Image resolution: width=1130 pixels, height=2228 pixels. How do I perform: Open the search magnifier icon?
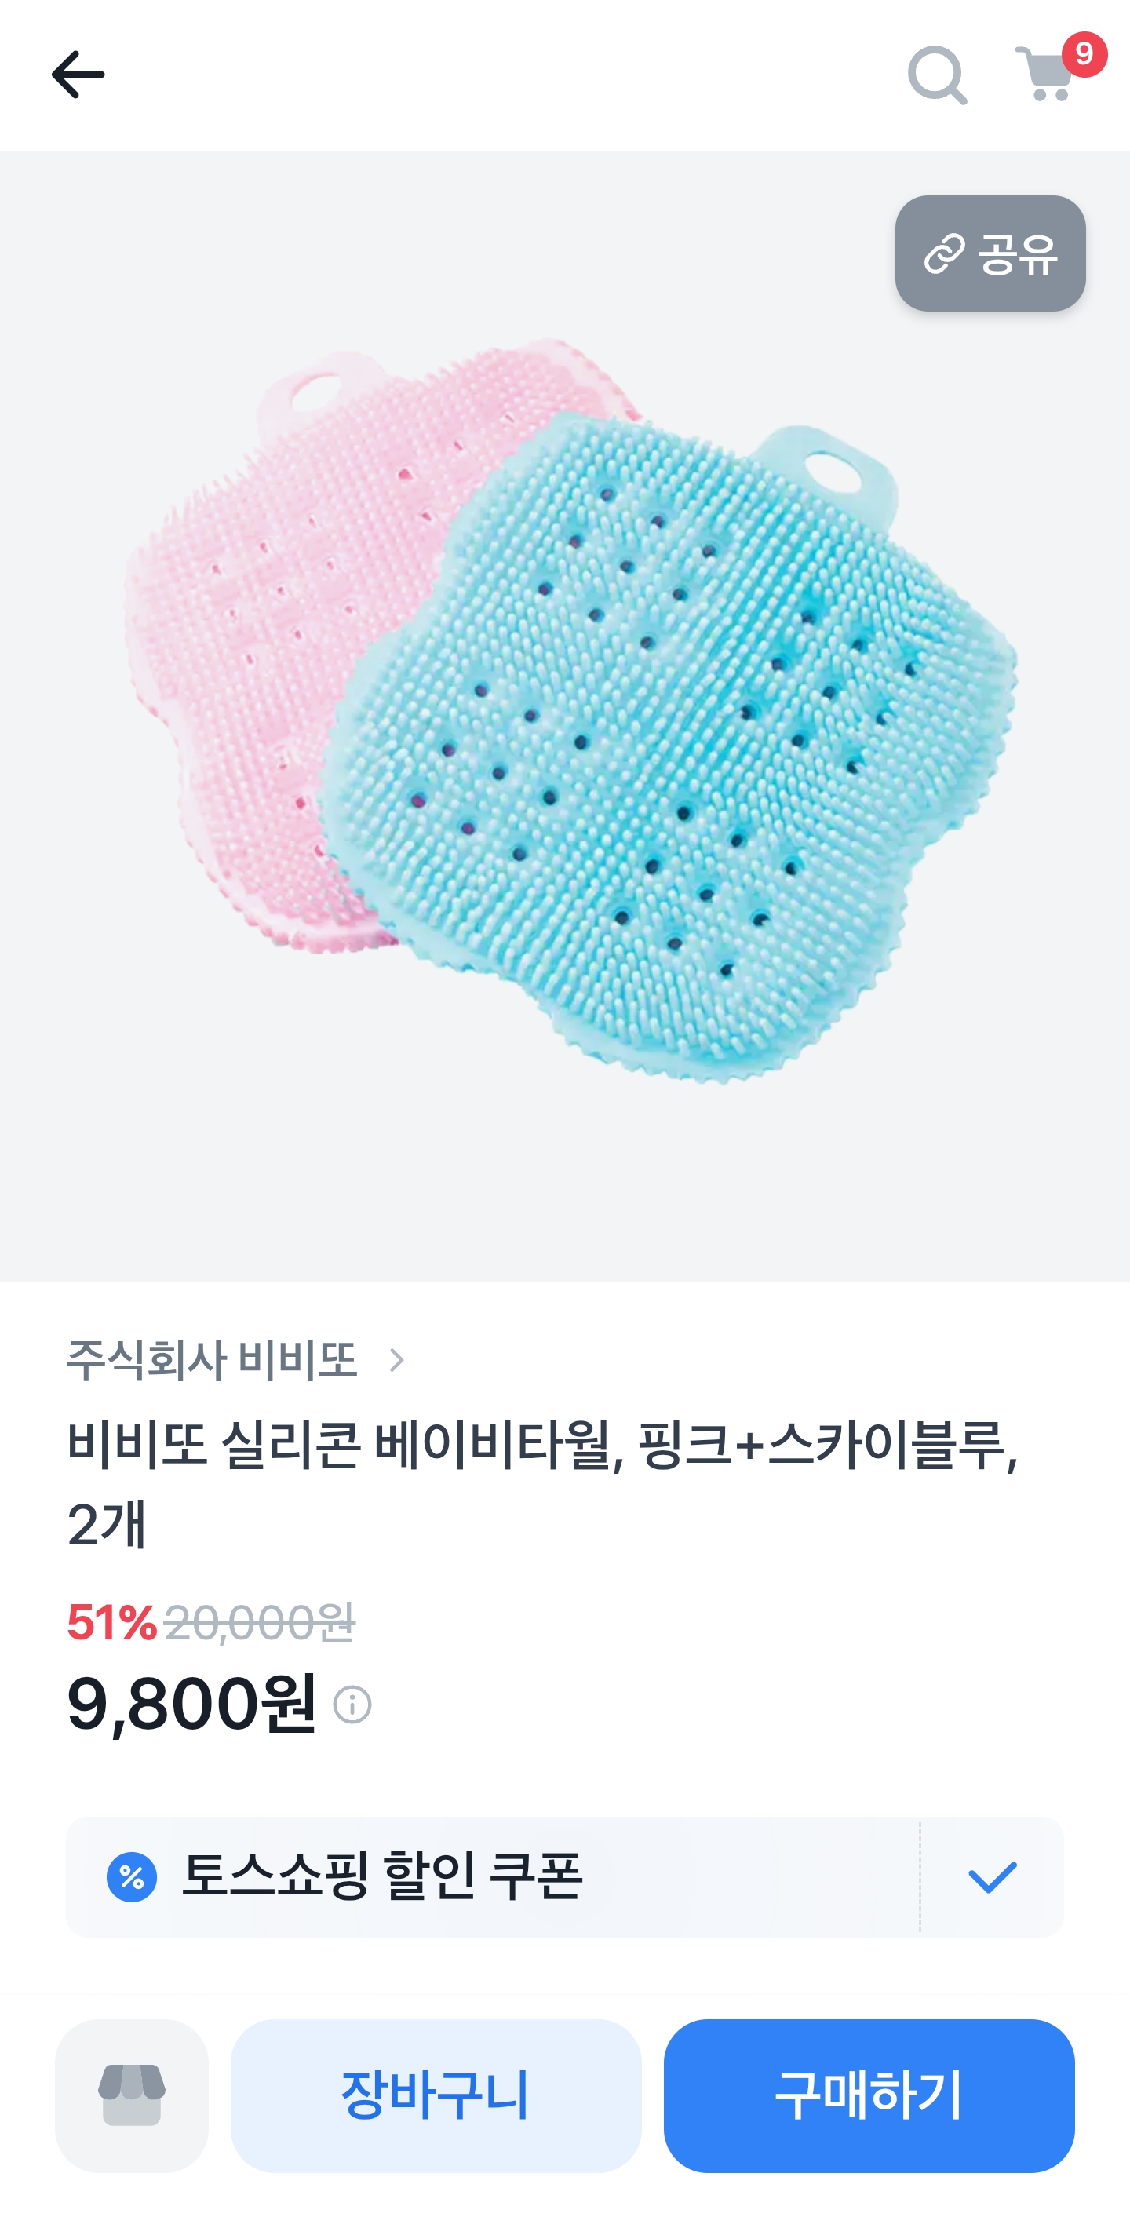pyautogui.click(x=936, y=75)
